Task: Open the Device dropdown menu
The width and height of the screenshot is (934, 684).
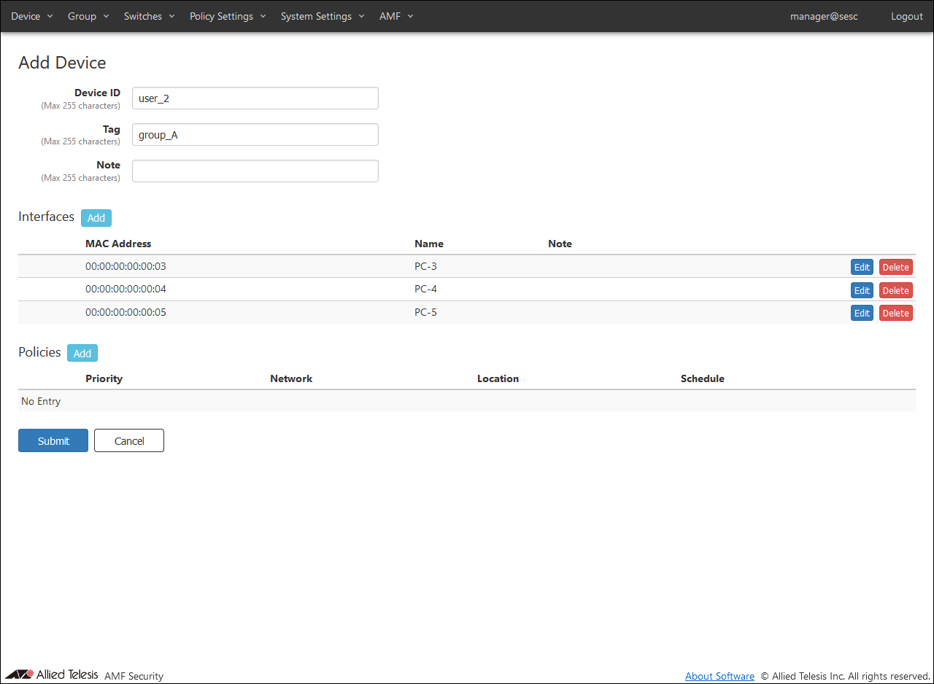Action: pyautogui.click(x=31, y=16)
